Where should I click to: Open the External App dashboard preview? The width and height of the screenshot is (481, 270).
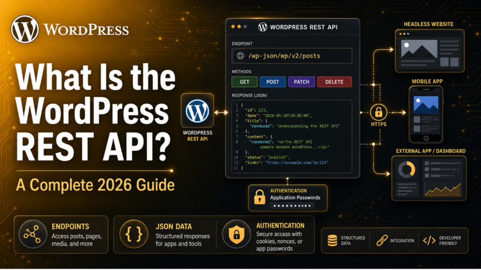(x=429, y=178)
